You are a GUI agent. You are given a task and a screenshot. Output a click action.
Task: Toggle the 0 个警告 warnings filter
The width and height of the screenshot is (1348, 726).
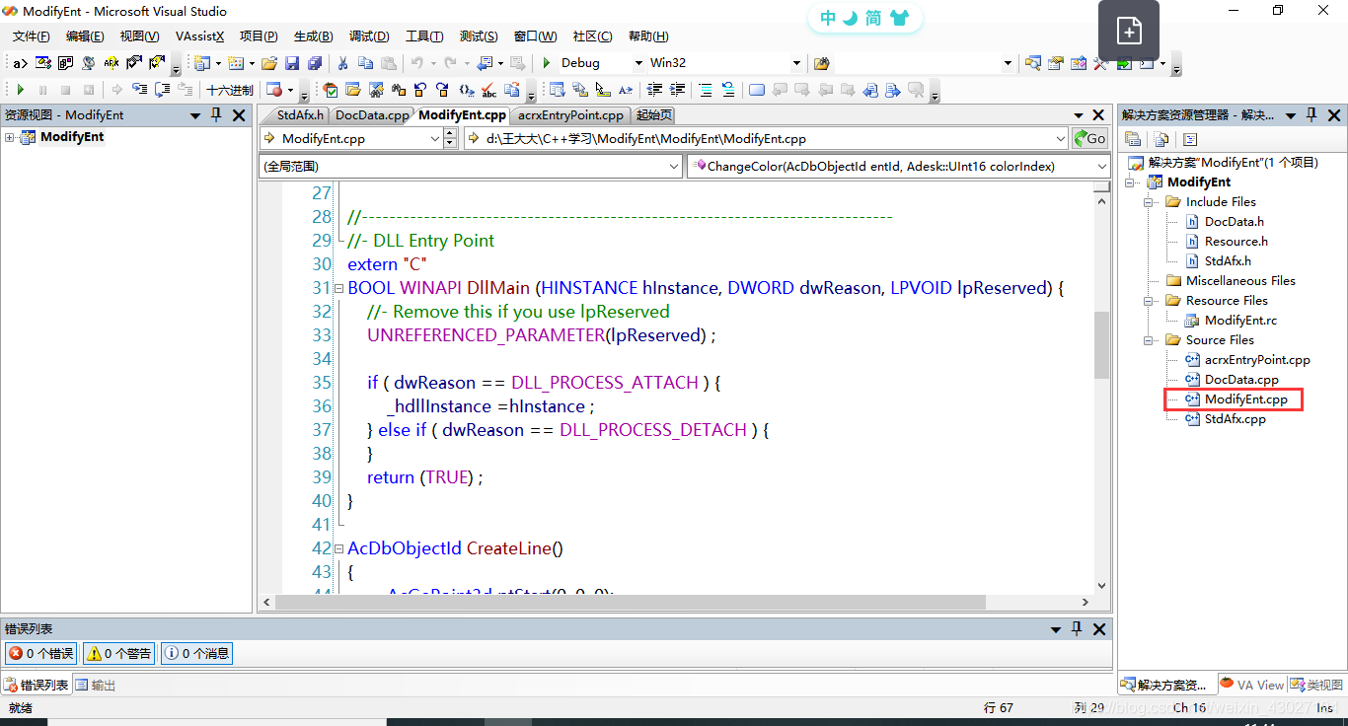coord(119,653)
